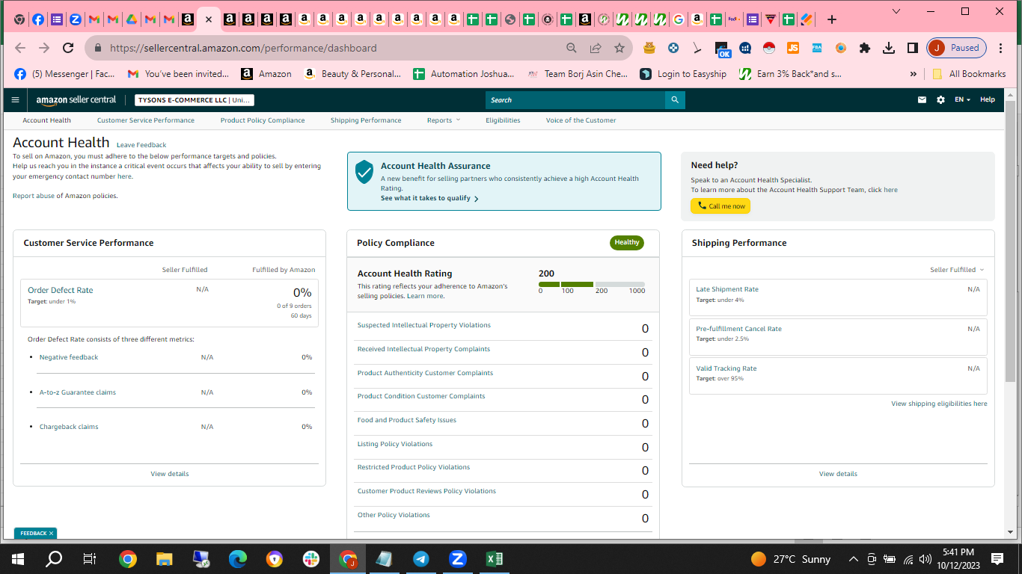Open Excel from the taskbar
The height and width of the screenshot is (574, 1022).
(x=495, y=558)
